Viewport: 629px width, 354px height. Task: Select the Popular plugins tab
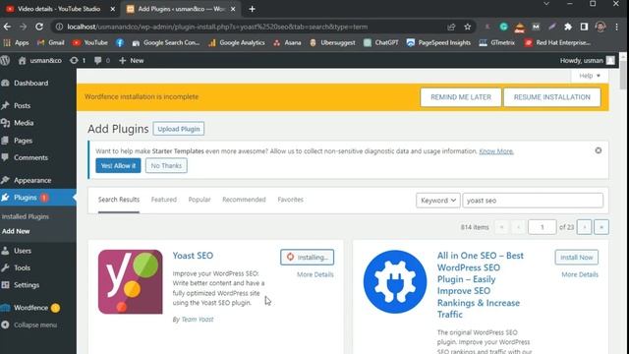tap(200, 200)
